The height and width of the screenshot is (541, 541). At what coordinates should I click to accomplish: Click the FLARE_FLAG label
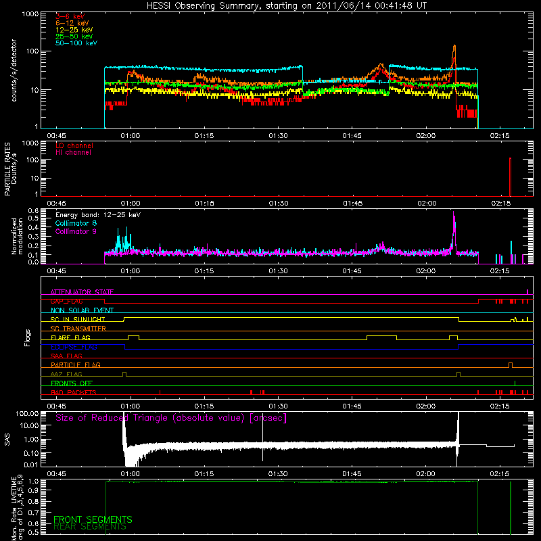click(70, 337)
